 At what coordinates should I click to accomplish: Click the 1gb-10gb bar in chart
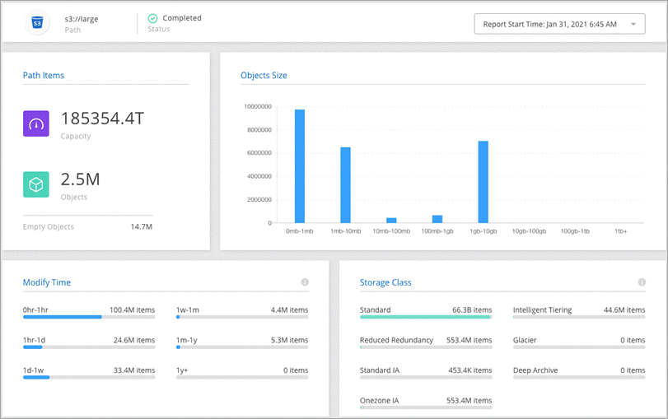point(483,182)
